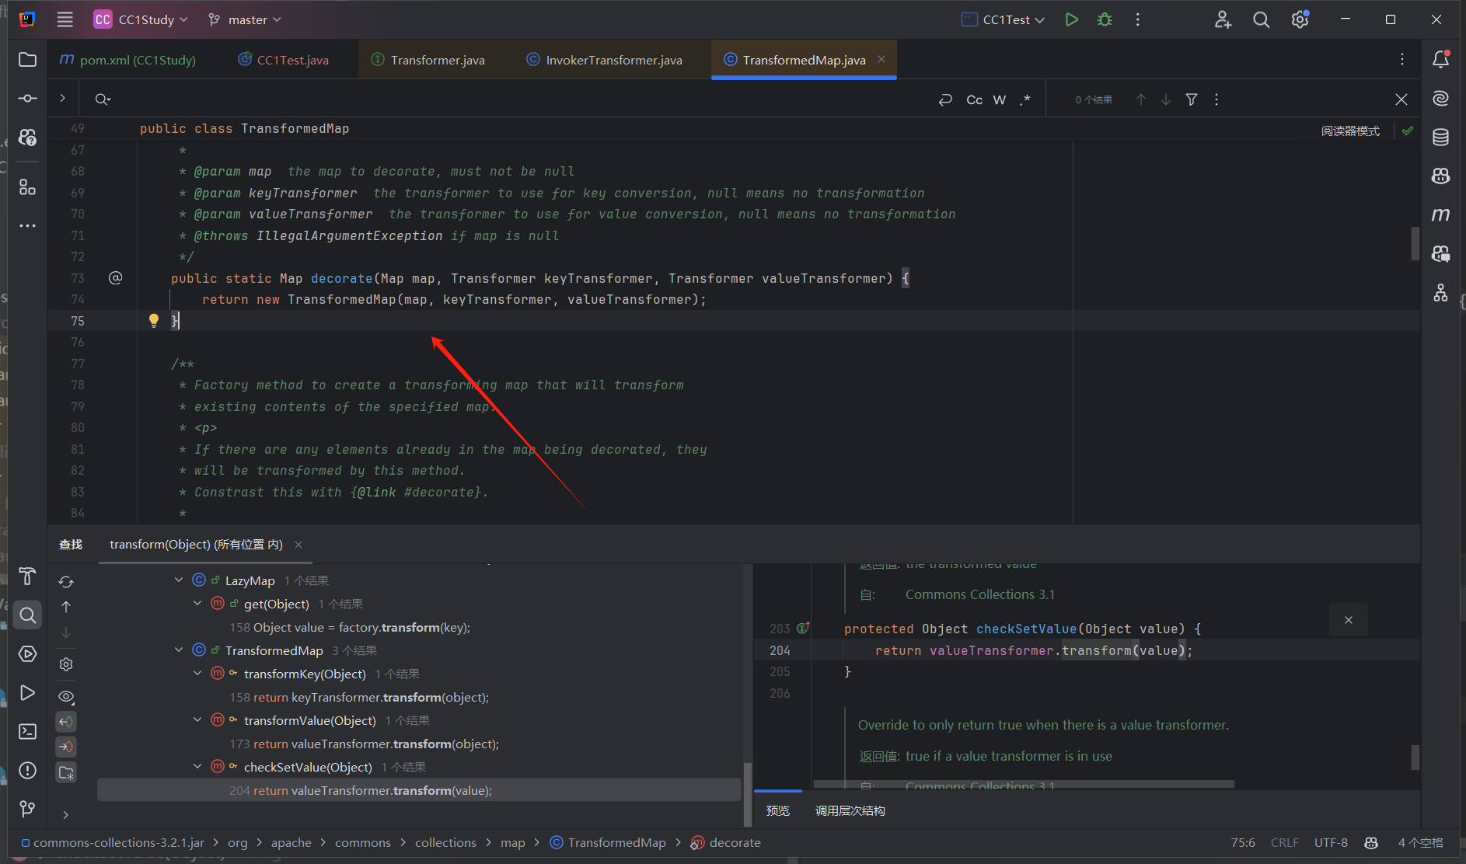The height and width of the screenshot is (864, 1466).
Task: Switch to Transformer.java tab
Action: coord(428,60)
